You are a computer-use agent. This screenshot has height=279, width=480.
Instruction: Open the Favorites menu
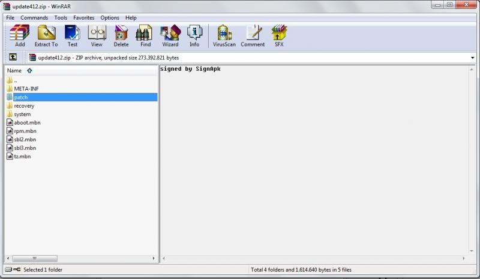click(83, 18)
